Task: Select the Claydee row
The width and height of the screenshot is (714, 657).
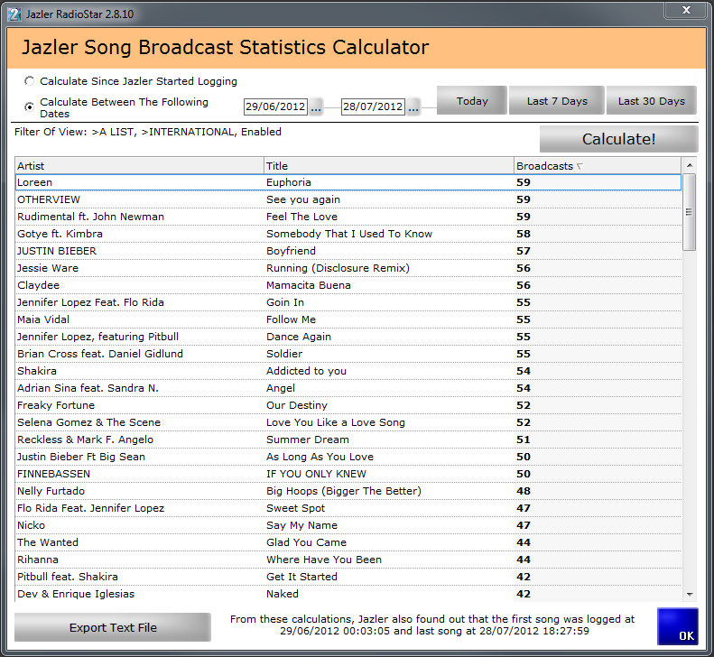Action: (x=348, y=285)
